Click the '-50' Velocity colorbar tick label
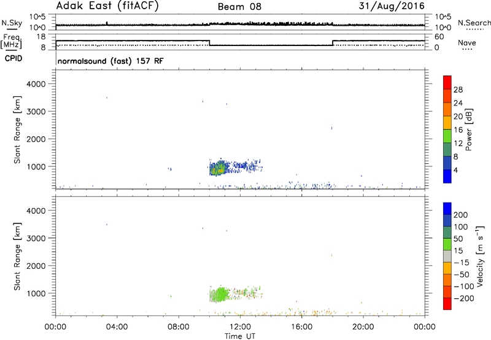 click(462, 274)
